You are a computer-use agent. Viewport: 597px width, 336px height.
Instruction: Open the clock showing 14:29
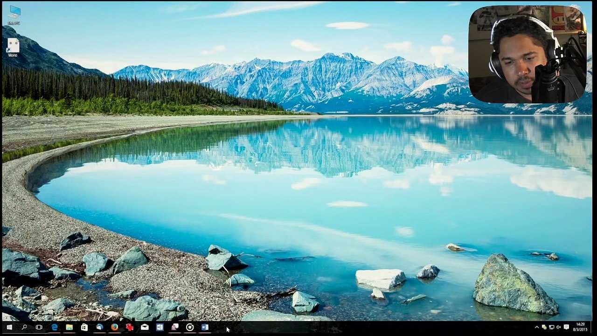[x=580, y=327]
